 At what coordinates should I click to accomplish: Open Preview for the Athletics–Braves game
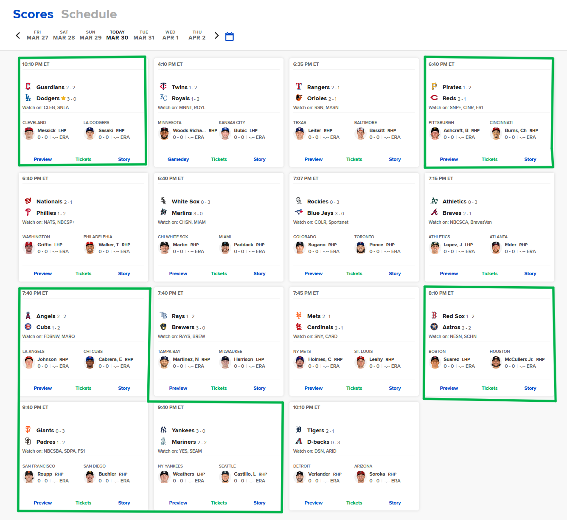pos(449,273)
